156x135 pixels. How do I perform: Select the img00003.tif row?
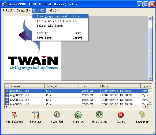click(76, 100)
